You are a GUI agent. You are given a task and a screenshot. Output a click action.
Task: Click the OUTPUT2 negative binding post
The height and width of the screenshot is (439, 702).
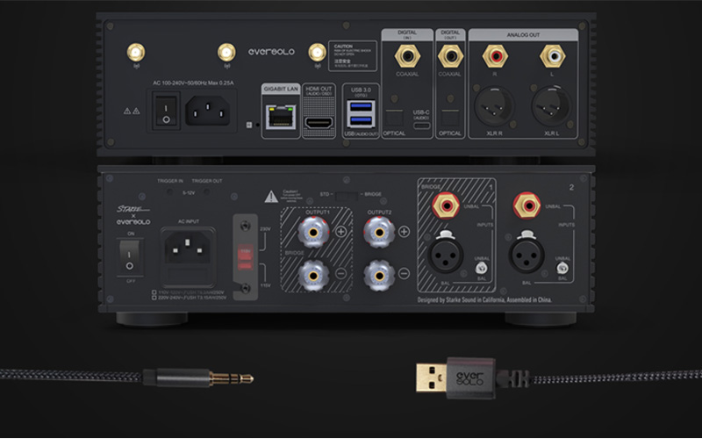379,276
